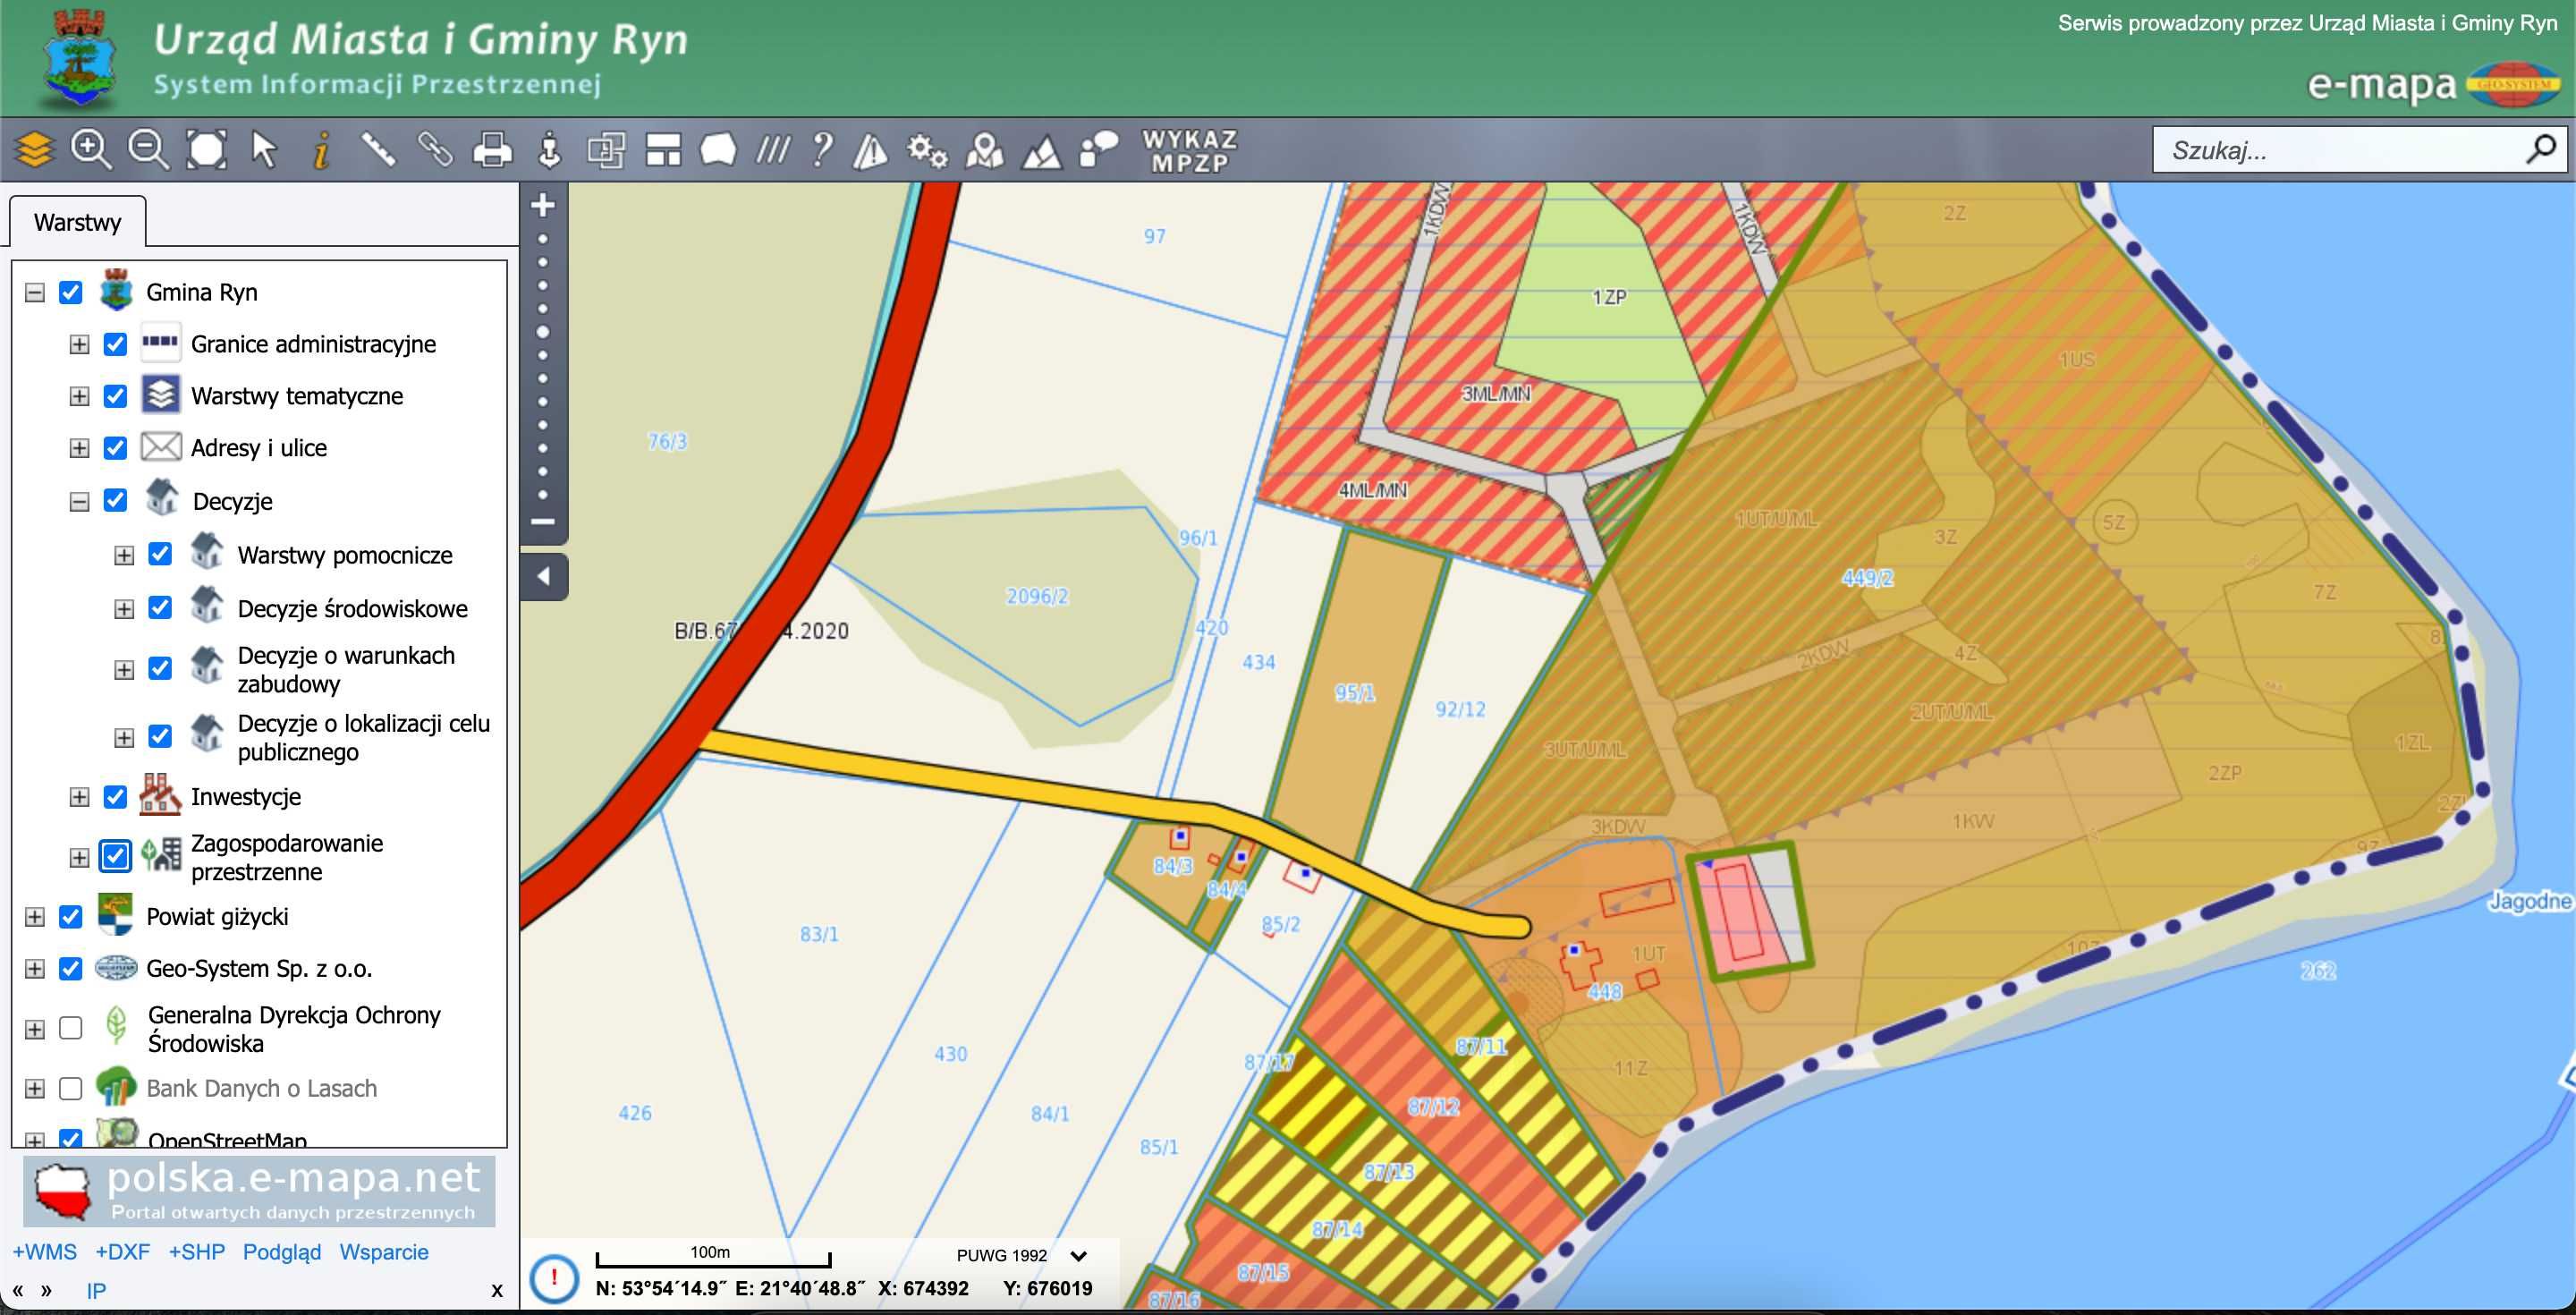Click the overlapping map windows icon
The image size is (2576, 1315).
606,151
